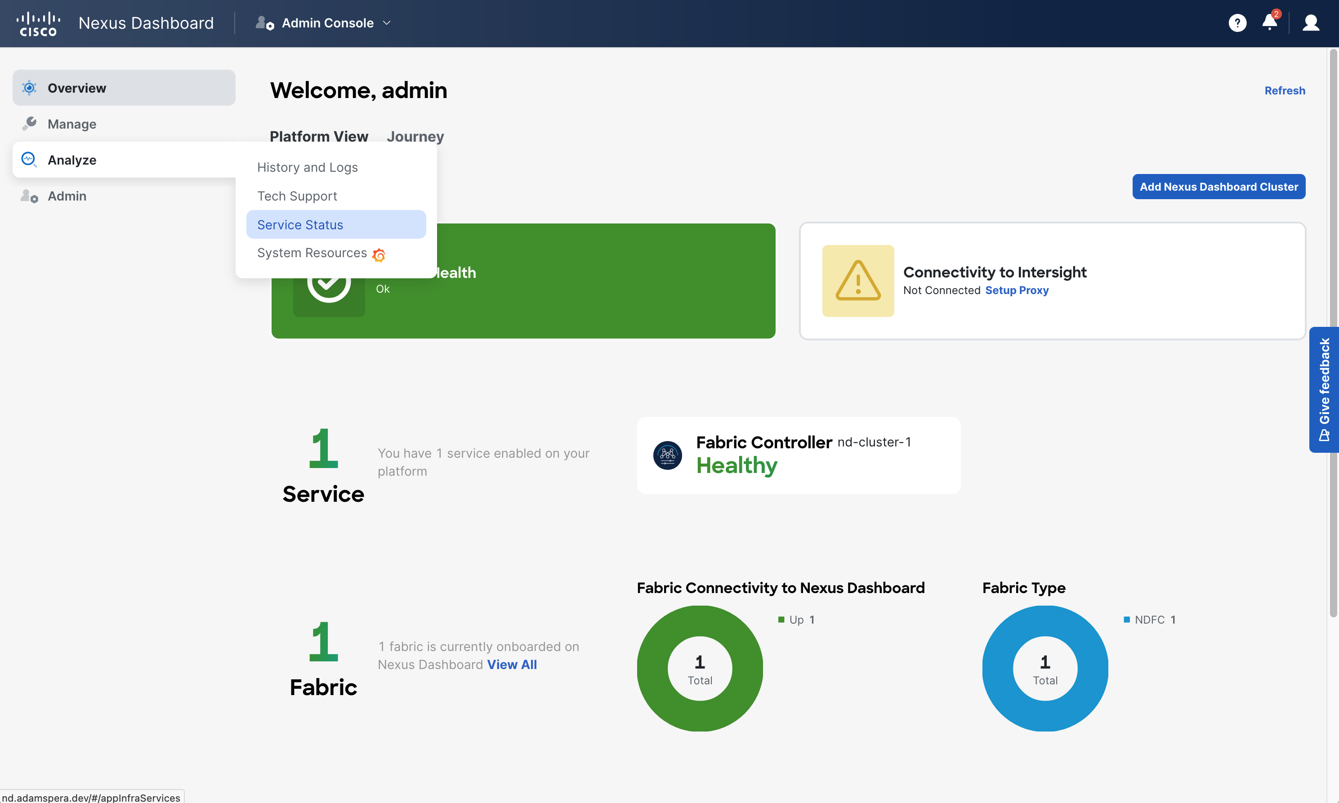Click the blue NDFC legend swatch
The height and width of the screenshot is (803, 1339).
coord(1127,620)
